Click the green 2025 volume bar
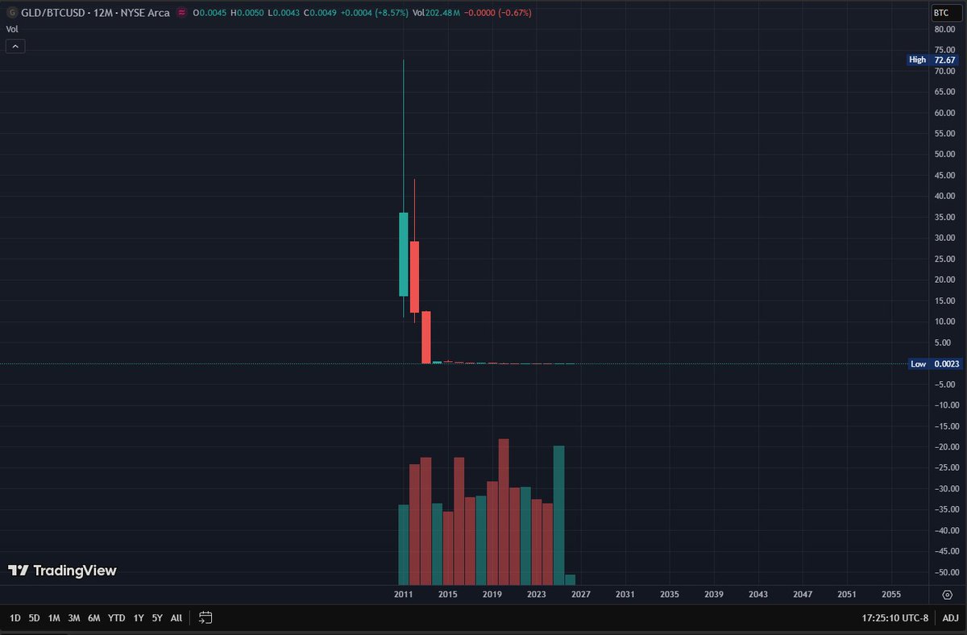Screen dimensions: 967x635 pyautogui.click(x=558, y=515)
